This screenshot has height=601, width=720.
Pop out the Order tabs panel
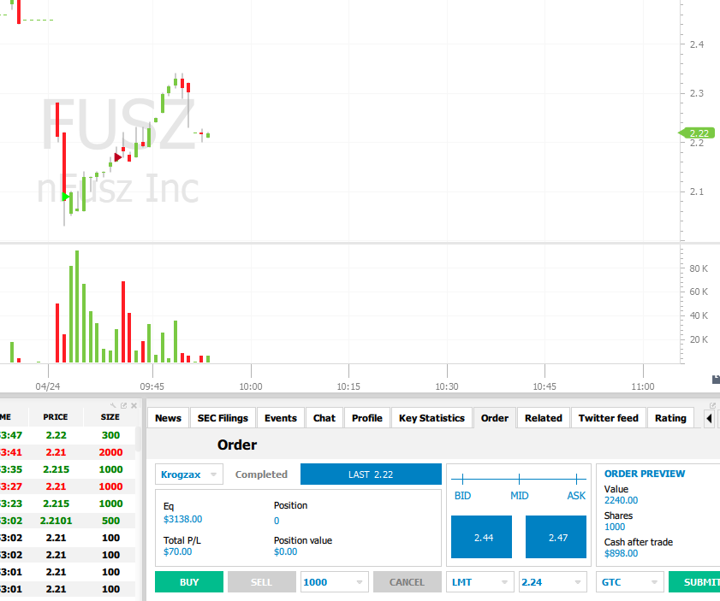point(712,405)
